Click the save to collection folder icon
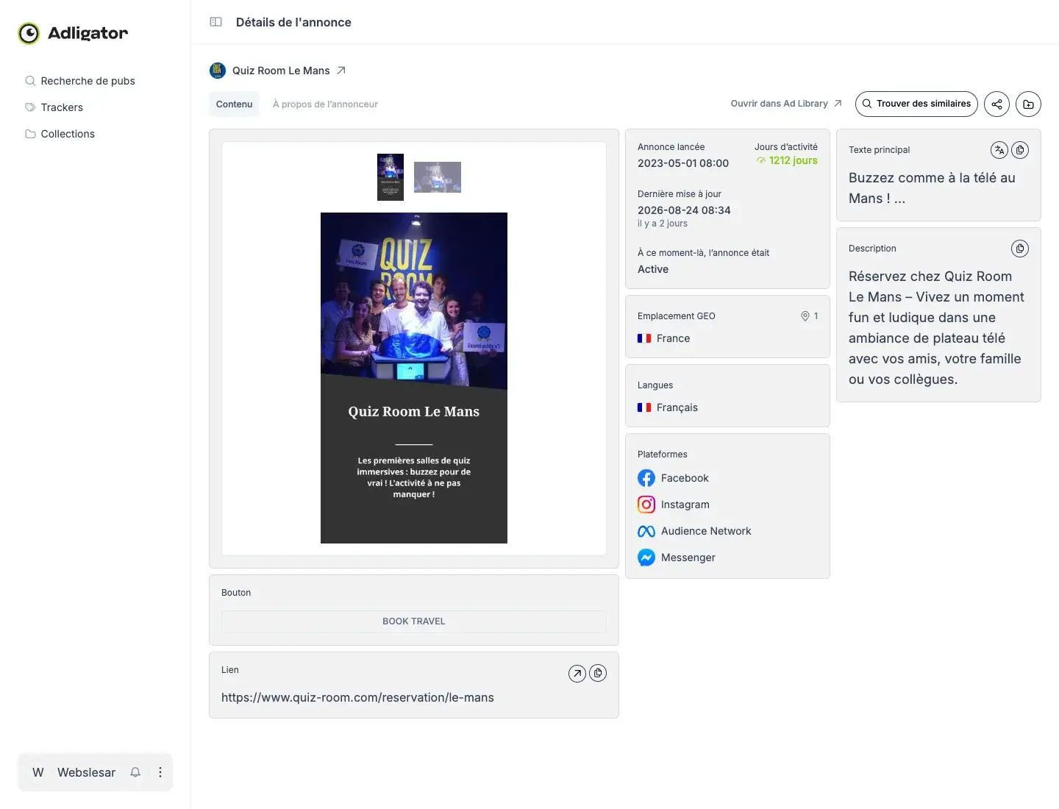Screen dimensions: 1059x809 pyautogui.click(x=1028, y=104)
